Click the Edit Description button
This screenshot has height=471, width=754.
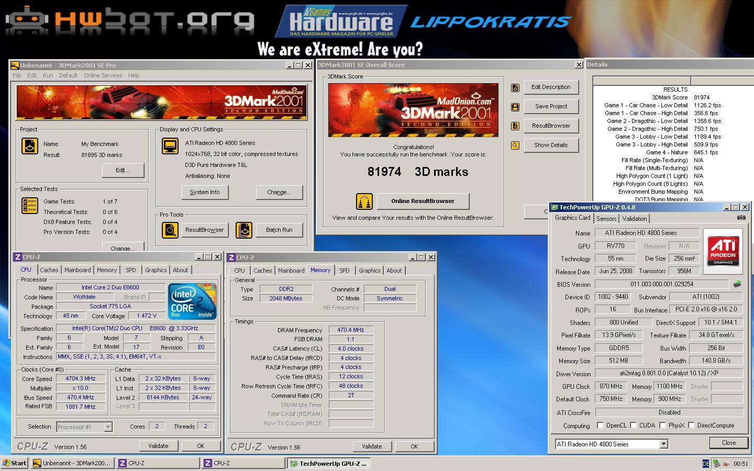[551, 87]
